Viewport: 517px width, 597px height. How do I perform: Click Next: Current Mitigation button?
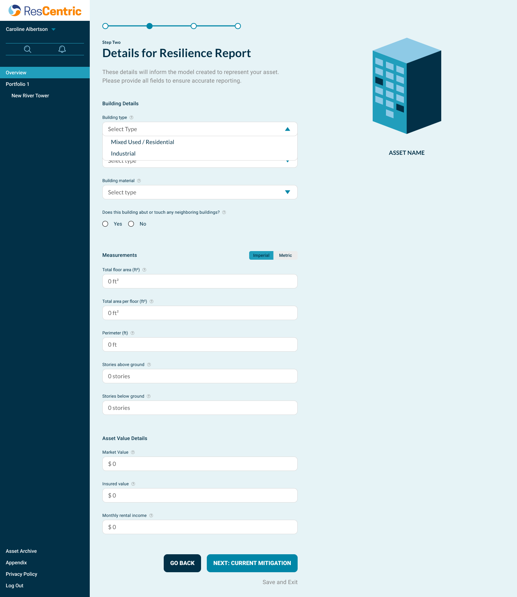pyautogui.click(x=252, y=563)
